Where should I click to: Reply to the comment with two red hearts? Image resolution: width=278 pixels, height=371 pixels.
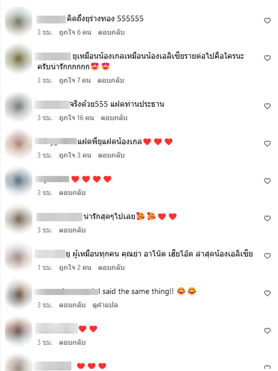pyautogui.click(x=72, y=342)
